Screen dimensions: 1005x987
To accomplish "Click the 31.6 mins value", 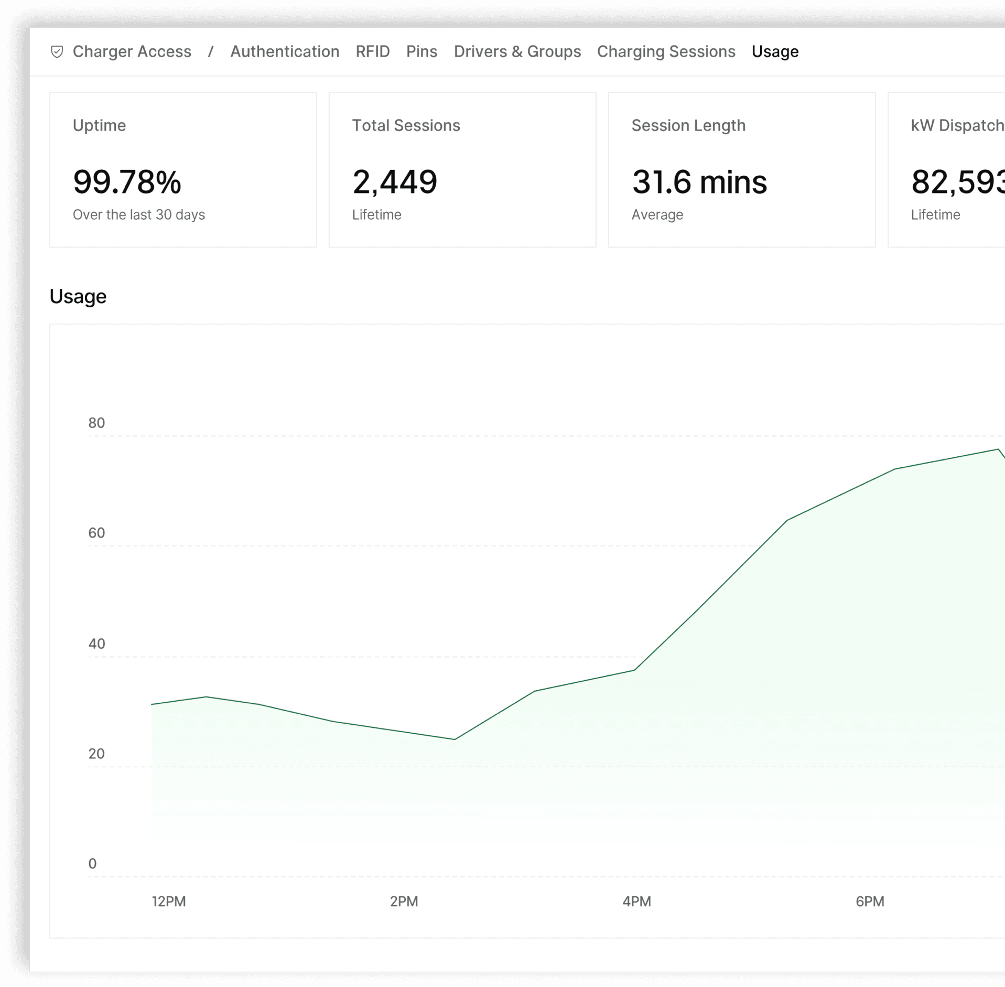I will 699,182.
